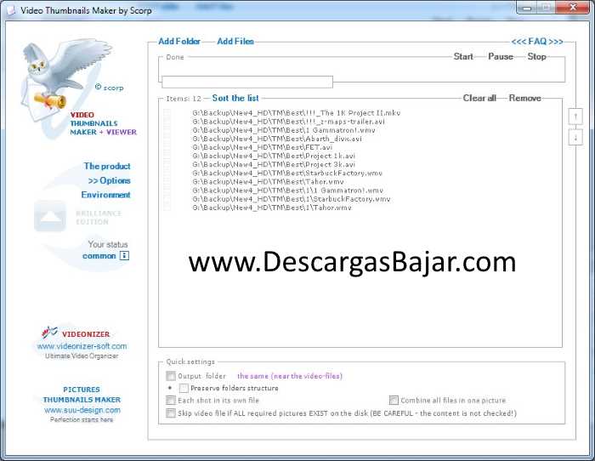The image size is (595, 461).
Task: Select 'Best\StarbuckFactory.wmv' row
Action: pos(287,174)
